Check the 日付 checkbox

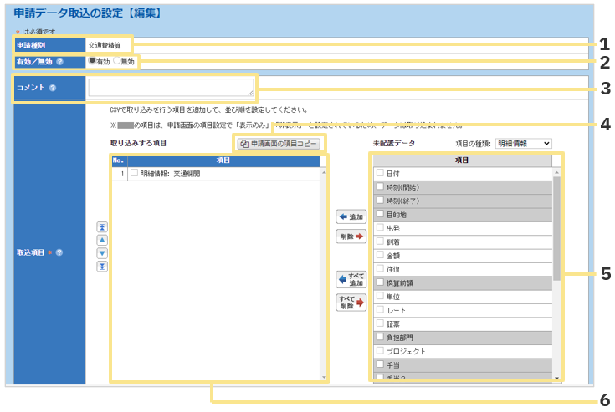[x=380, y=173]
